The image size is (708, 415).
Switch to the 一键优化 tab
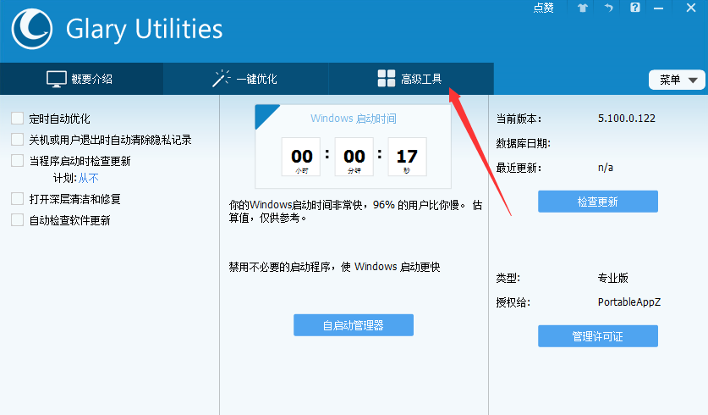pyautogui.click(x=245, y=79)
